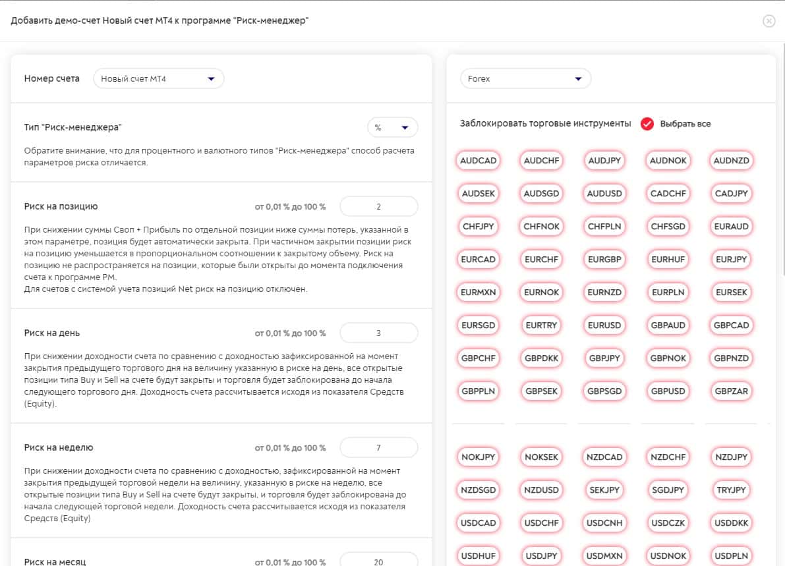Select the USDCAD pair
Screen dimensions: 785x566
[x=478, y=523]
